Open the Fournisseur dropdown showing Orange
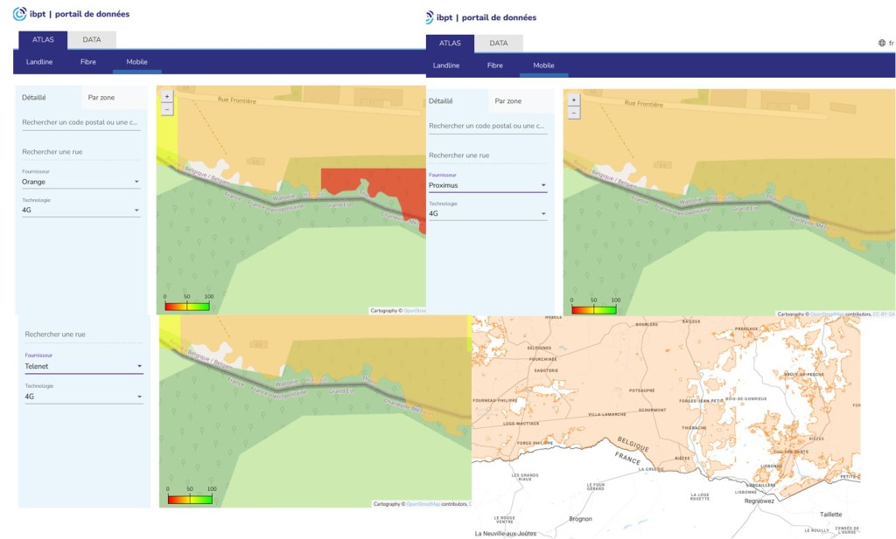The height and width of the screenshot is (539, 896). (x=80, y=183)
